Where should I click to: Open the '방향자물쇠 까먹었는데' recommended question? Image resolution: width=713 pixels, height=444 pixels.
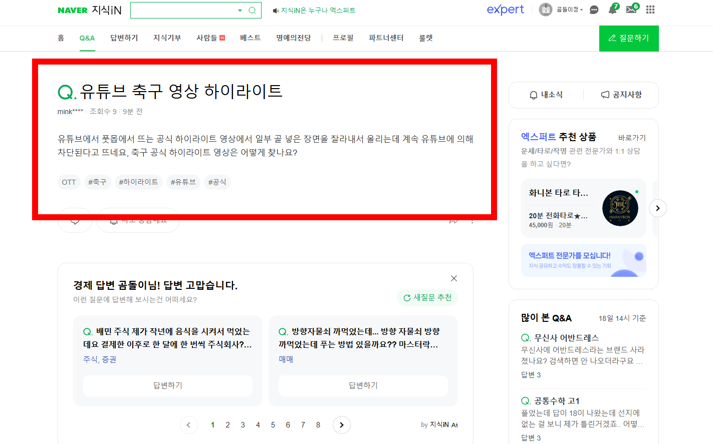click(x=359, y=338)
